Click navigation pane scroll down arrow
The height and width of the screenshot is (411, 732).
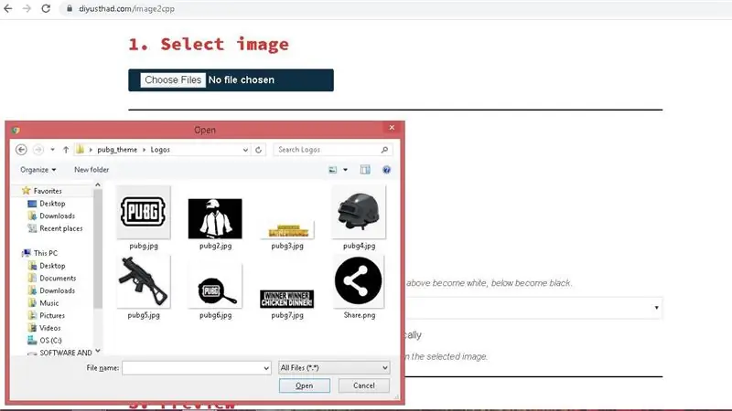(x=98, y=351)
